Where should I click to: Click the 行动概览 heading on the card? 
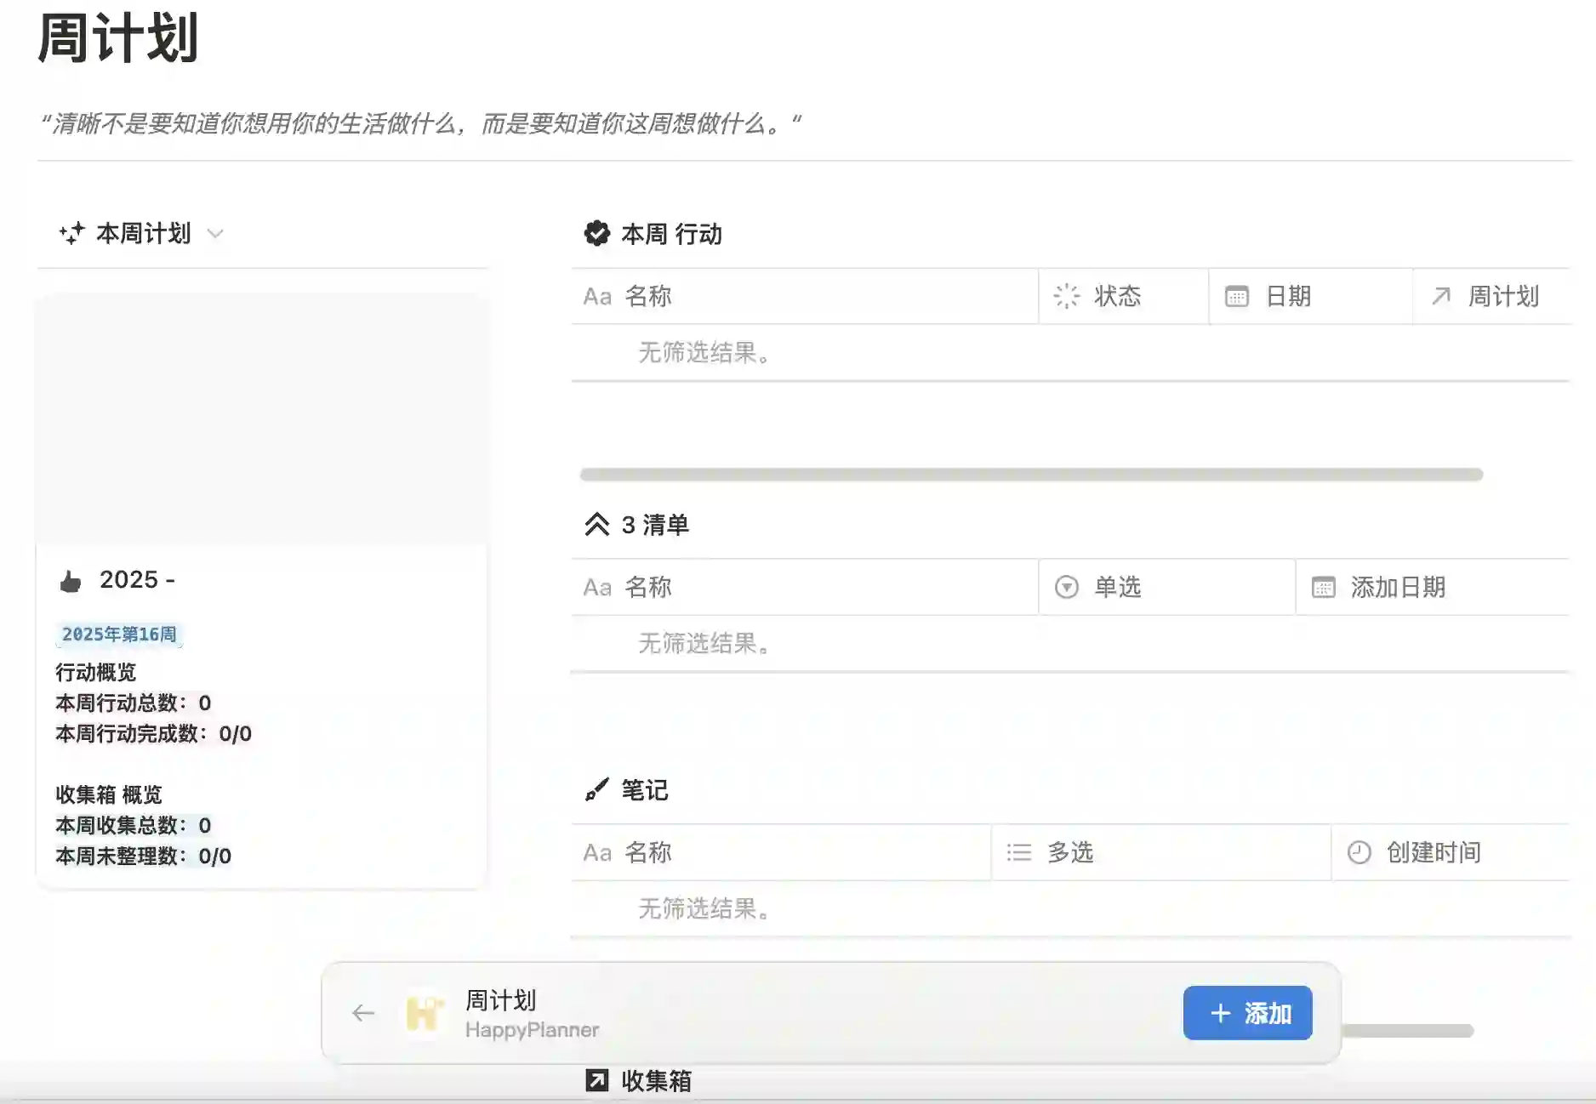96,672
